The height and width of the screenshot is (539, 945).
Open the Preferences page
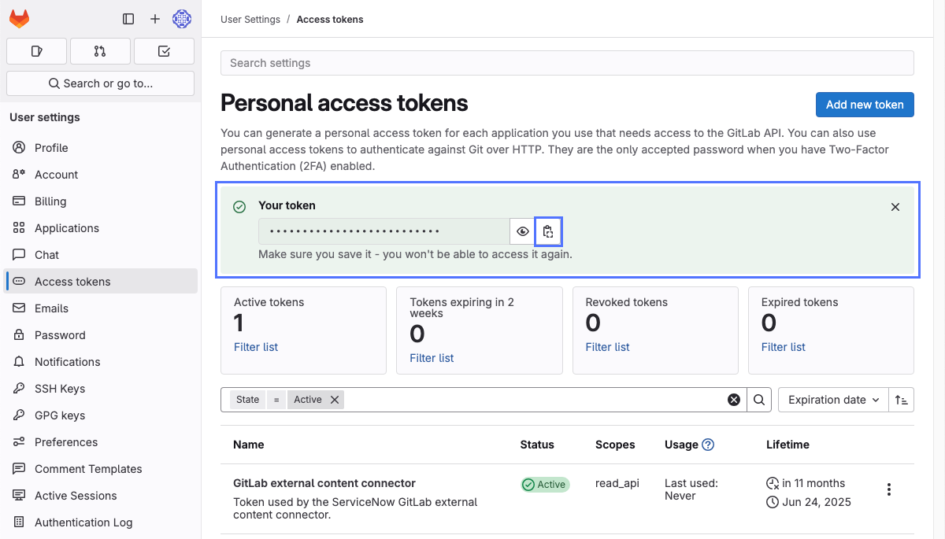click(x=101, y=442)
